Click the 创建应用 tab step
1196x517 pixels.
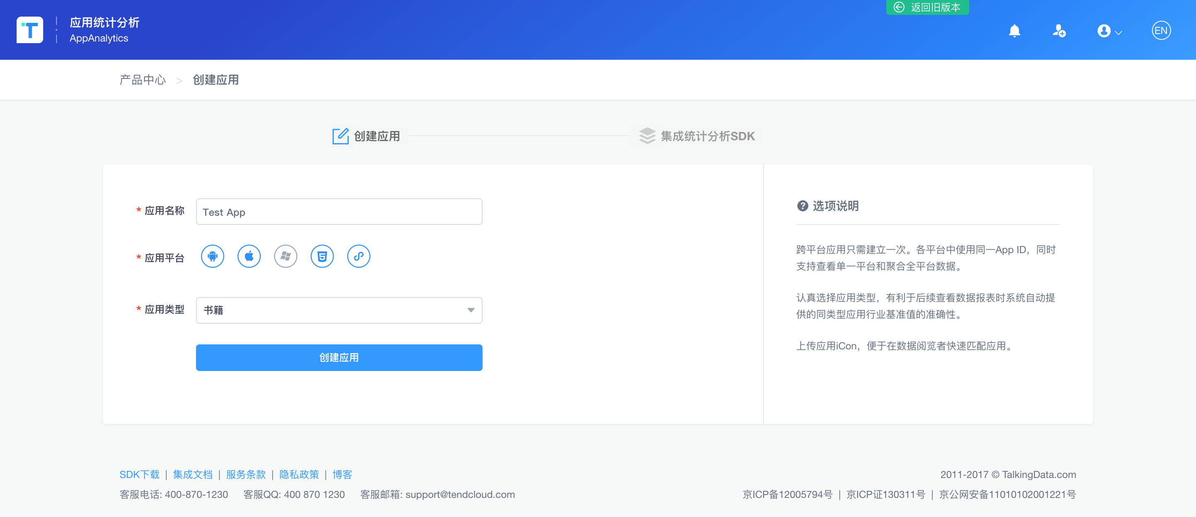click(x=368, y=137)
